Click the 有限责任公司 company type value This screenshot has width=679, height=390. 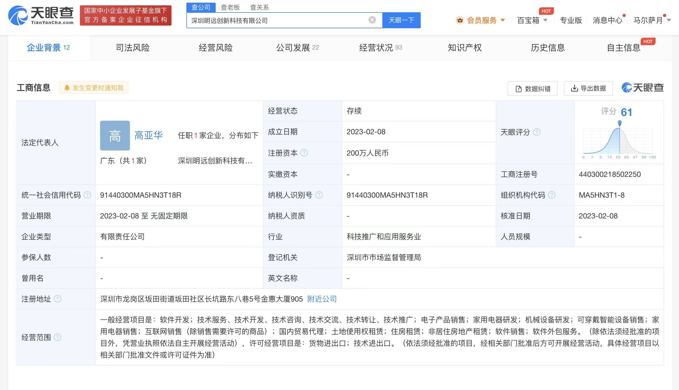[x=122, y=237]
